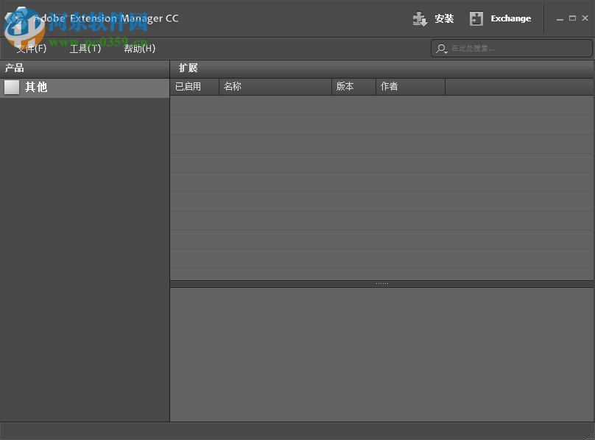595x440 pixels.
Task: Open Adobe Exchange via the Exchange button
Action: tap(510, 18)
